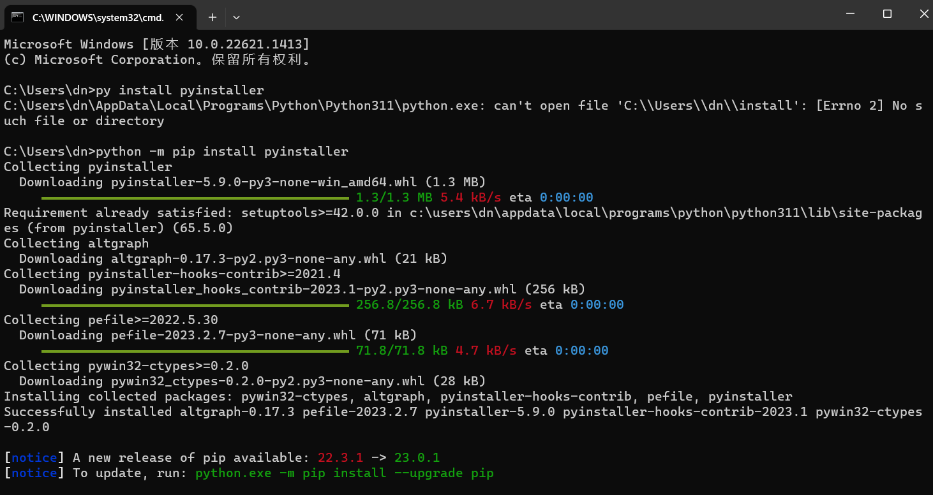
Task: Click the 256.8 kB hooks-contrib progress bar
Action: click(x=195, y=305)
